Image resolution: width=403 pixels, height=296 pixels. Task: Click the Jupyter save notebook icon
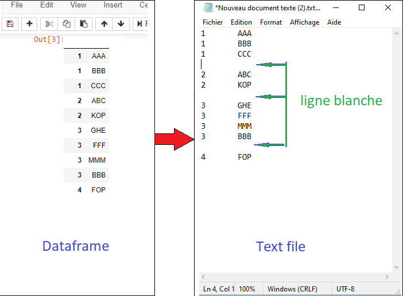click(10, 23)
